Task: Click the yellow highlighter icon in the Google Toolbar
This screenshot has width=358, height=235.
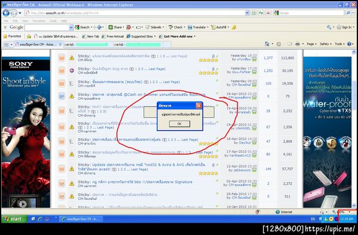Action: coord(234,27)
